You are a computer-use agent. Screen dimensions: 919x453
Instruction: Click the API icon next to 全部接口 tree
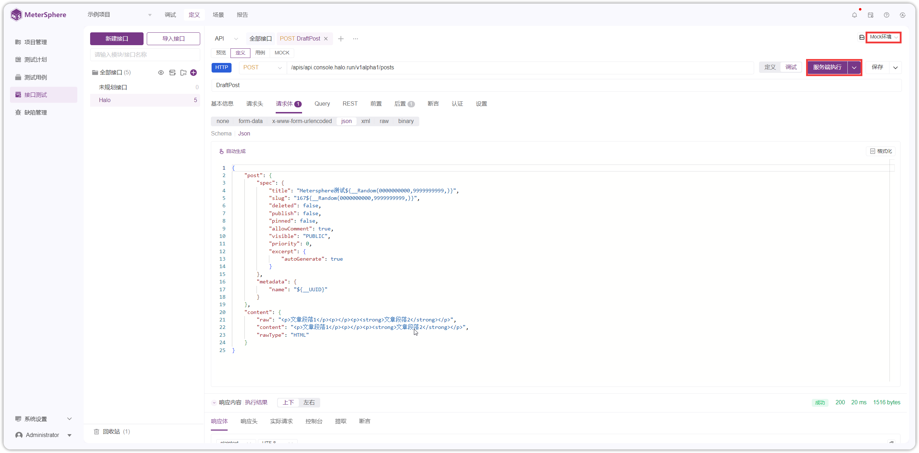[x=172, y=73]
